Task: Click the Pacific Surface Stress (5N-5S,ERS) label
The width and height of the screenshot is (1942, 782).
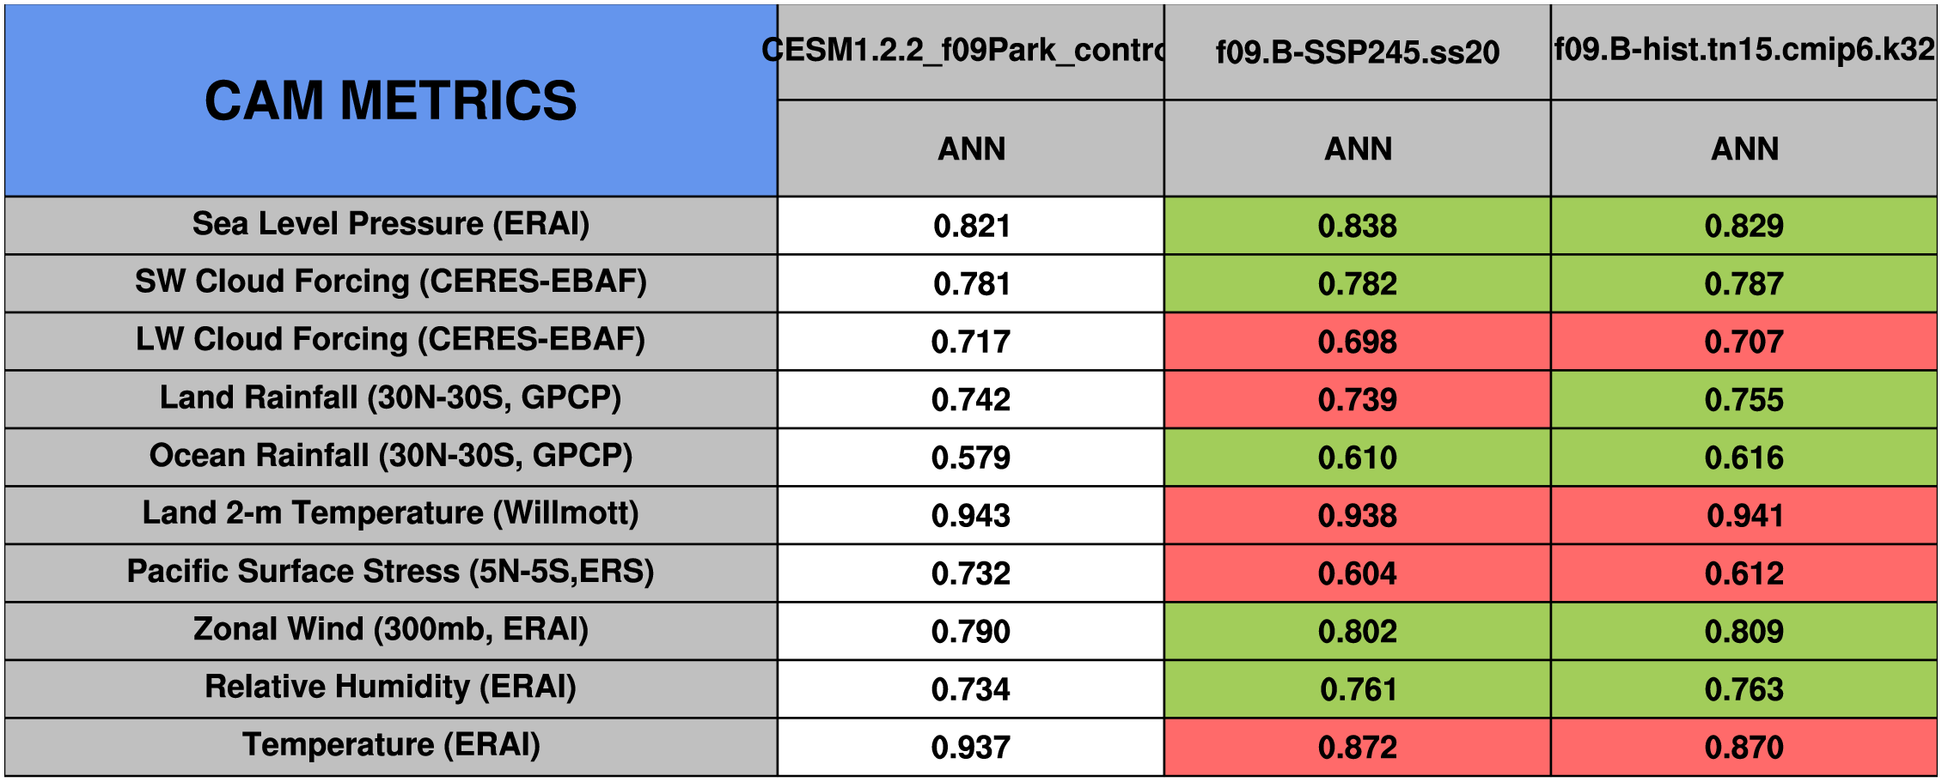Action: point(391,573)
